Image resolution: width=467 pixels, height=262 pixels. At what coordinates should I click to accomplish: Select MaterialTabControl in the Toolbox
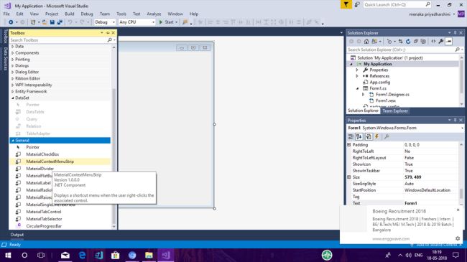44,212
